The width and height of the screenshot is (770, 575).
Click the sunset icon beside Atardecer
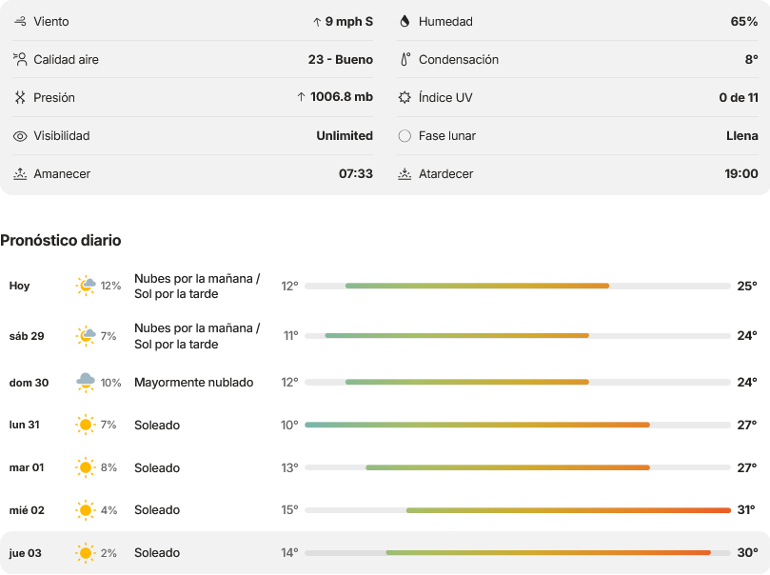click(x=405, y=174)
